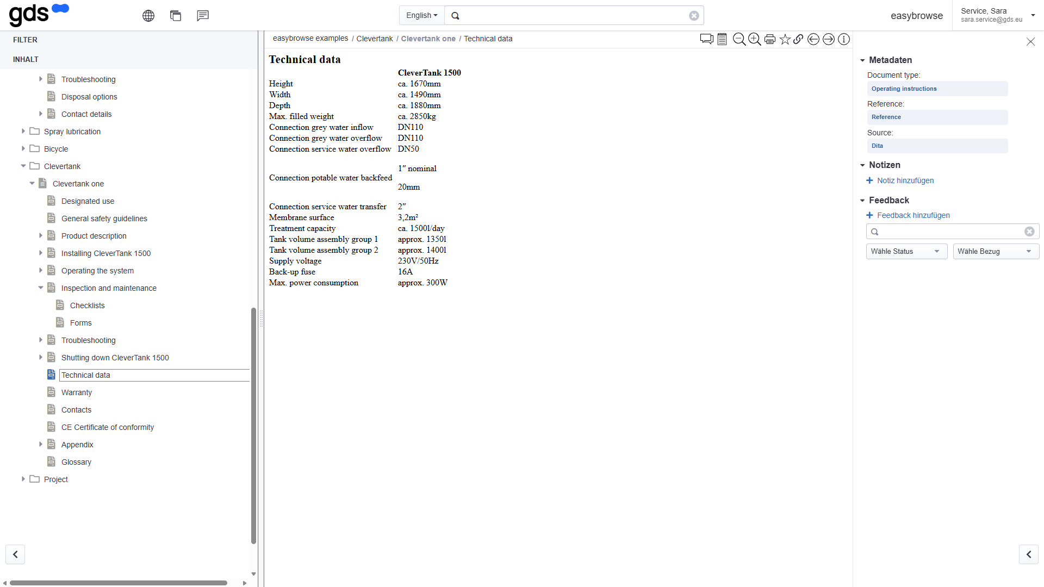Screen dimensions: 1044x587
Task: Open CE Certificate of conformity
Action: pyautogui.click(x=108, y=427)
